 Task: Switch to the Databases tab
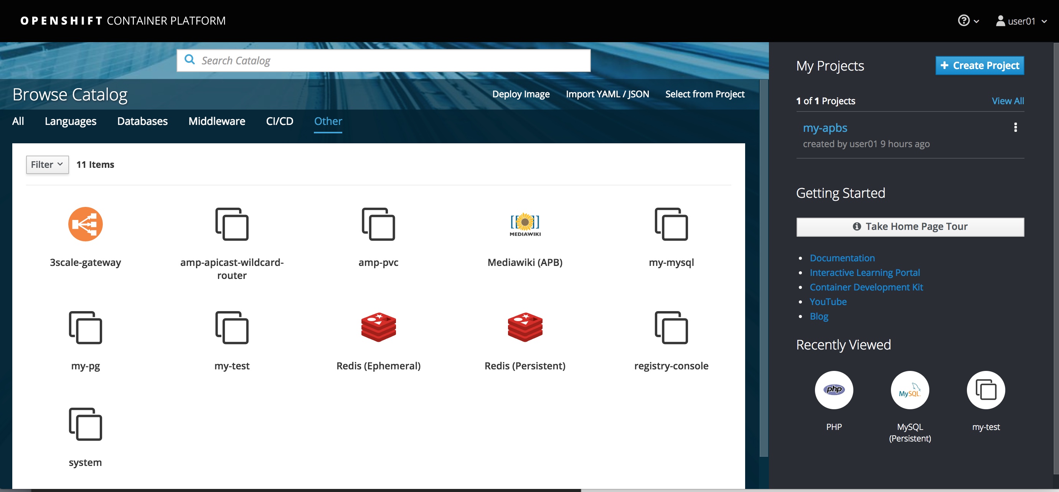(142, 121)
